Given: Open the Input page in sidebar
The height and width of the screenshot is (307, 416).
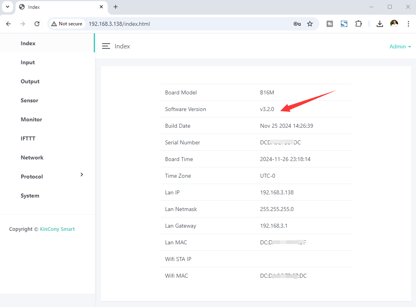Looking at the screenshot, I should [28, 62].
